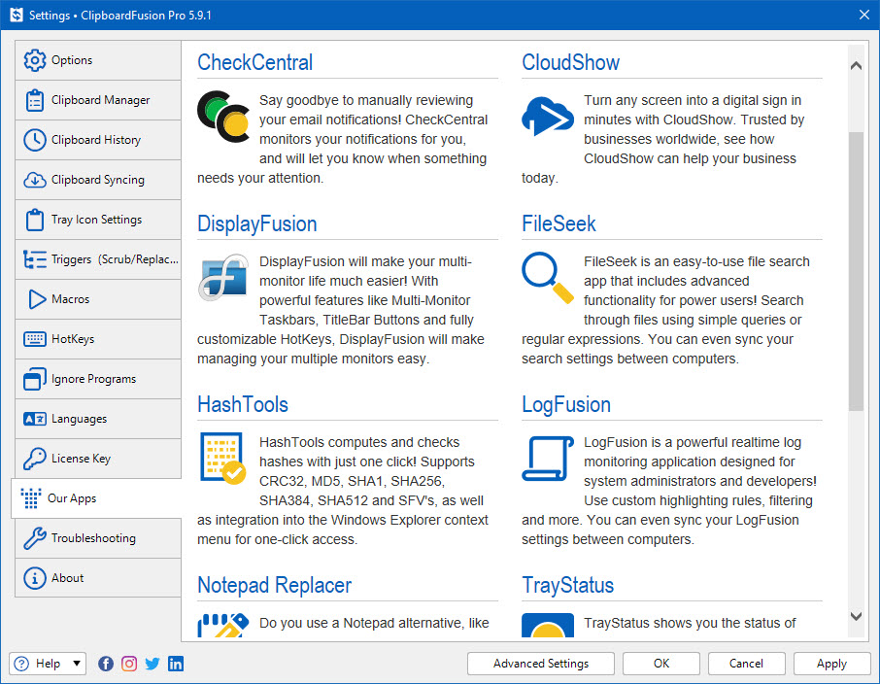Switch to the Clipboard Manager tab
This screenshot has height=684, width=880.
98,100
